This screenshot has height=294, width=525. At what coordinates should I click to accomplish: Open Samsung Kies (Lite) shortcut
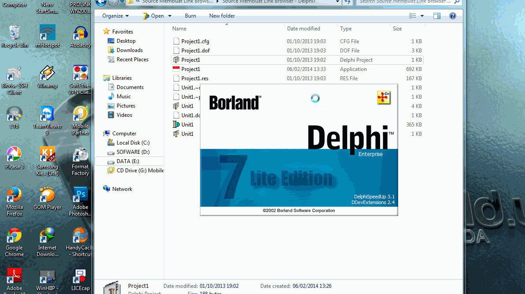[47, 161]
